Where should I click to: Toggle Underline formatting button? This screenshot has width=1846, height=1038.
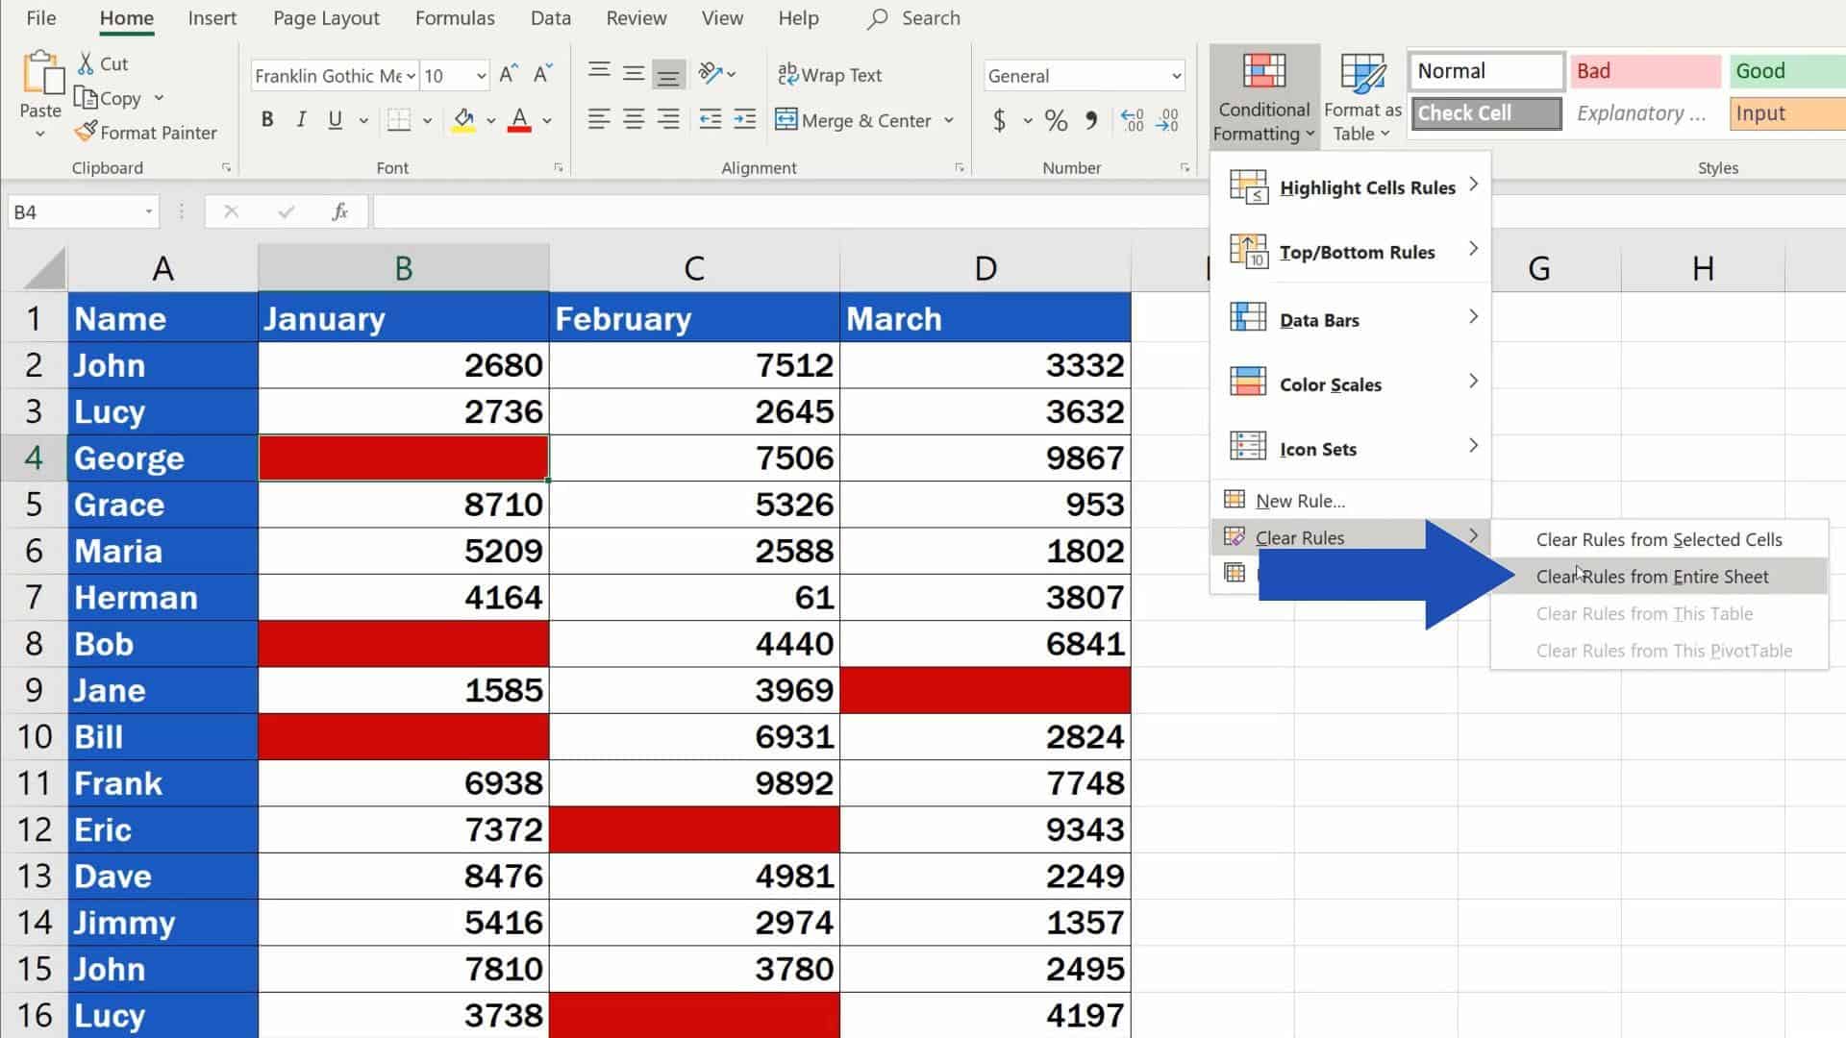pos(335,119)
